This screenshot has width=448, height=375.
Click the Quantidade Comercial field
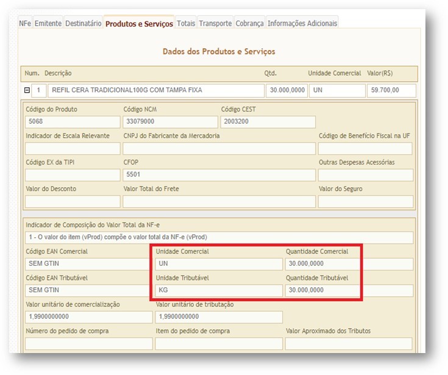click(x=349, y=264)
